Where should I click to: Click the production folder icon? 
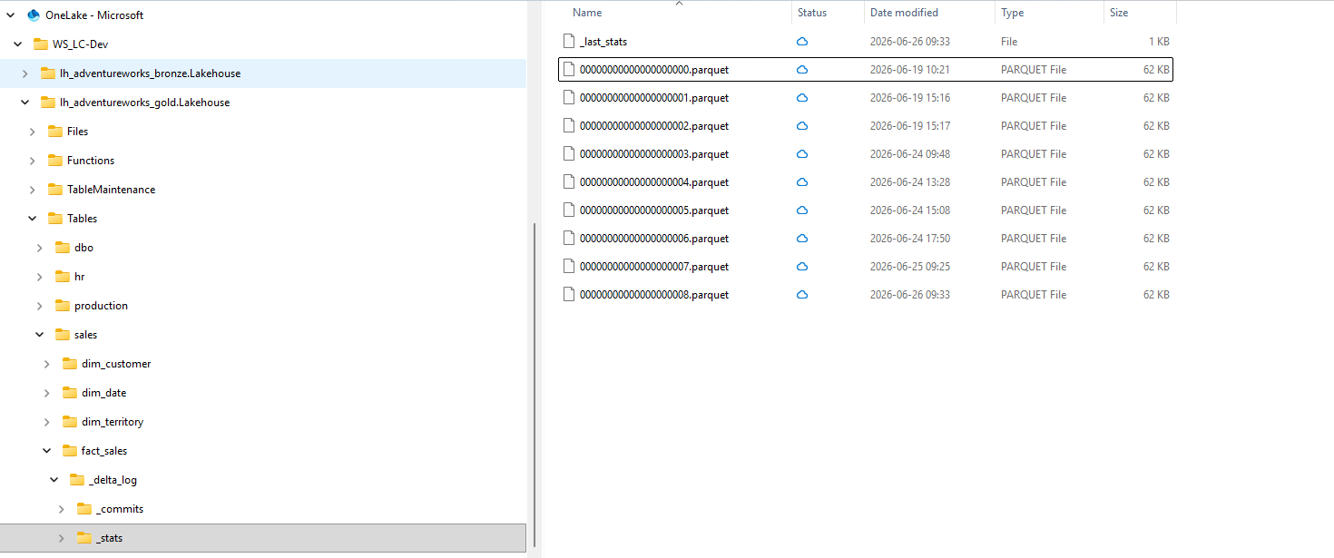(x=63, y=306)
